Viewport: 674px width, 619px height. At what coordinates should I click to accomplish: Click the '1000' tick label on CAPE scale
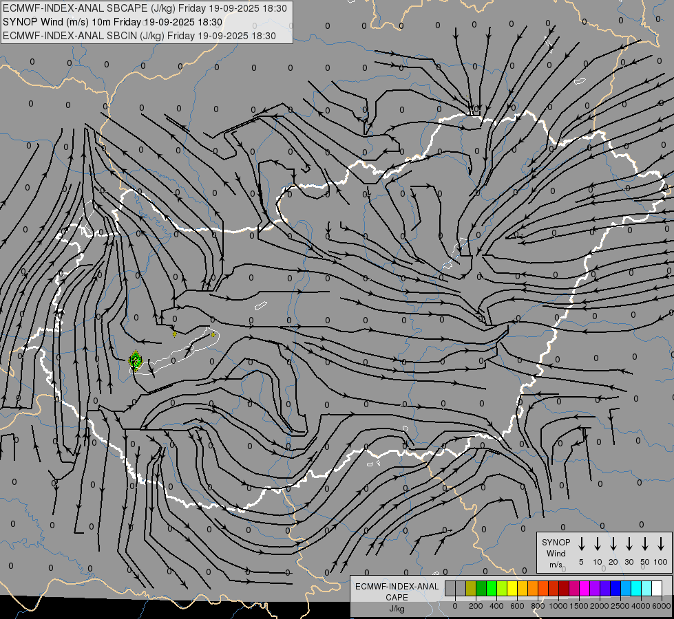pos(558,606)
